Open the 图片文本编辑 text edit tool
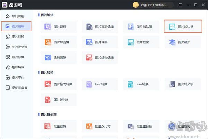This screenshot has height=139, width=208. coord(100,27)
